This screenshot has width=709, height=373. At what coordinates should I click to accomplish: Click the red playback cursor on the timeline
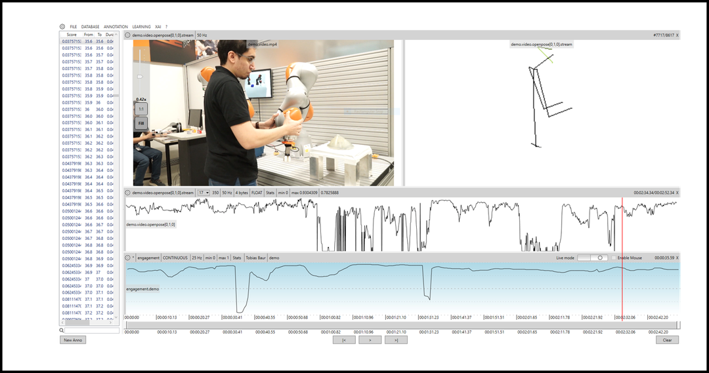(622, 258)
